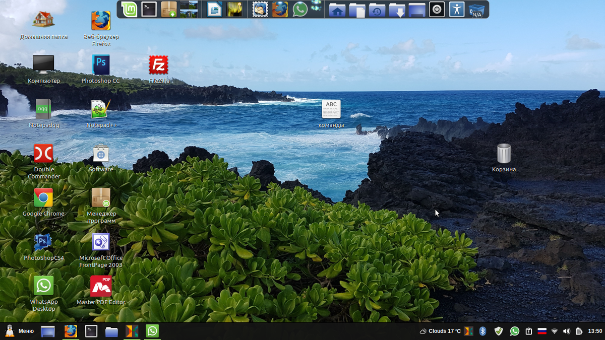Launch Firefox from the top dock
This screenshot has width=605, height=340.
pos(280,9)
